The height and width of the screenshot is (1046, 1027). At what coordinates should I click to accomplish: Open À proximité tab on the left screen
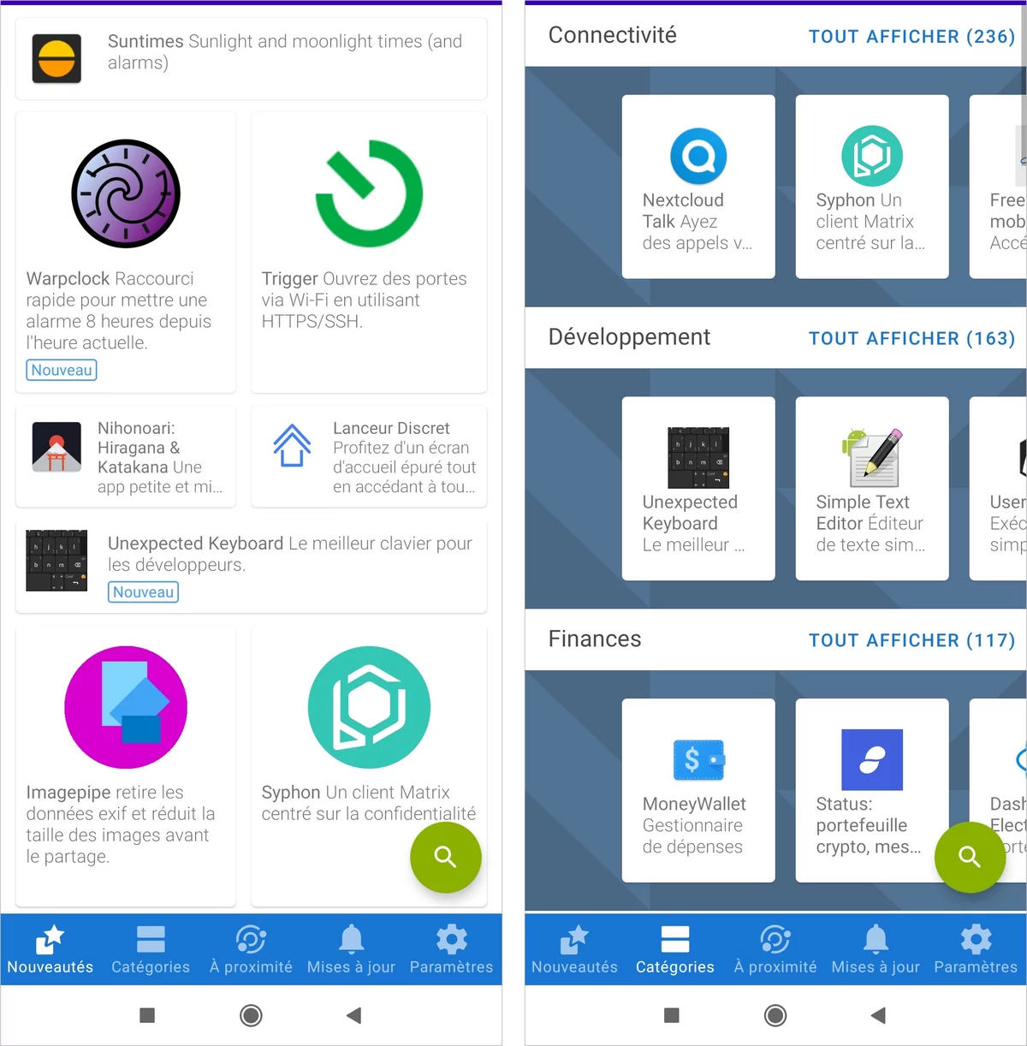click(251, 949)
